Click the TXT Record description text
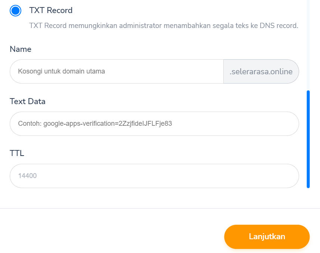 pyautogui.click(x=164, y=26)
